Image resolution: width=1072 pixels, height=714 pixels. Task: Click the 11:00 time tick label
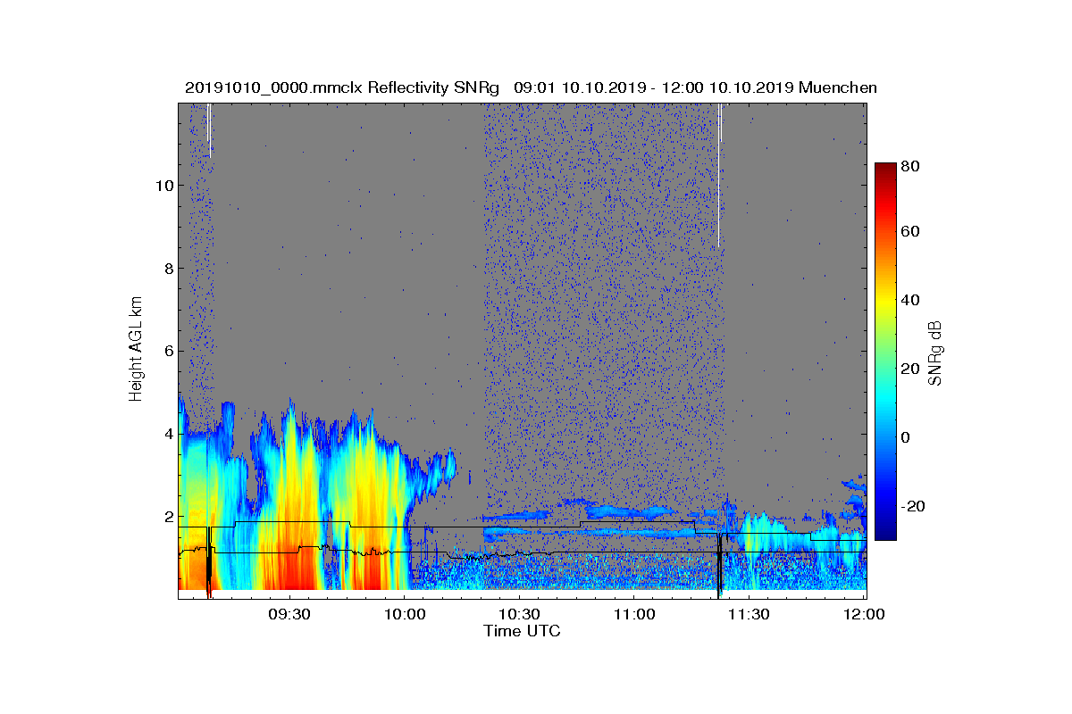point(634,614)
